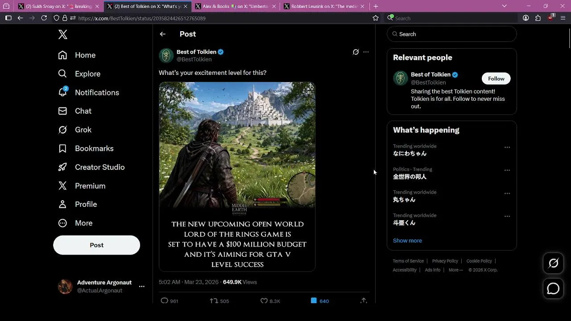Click site padlock icon
Image resolution: width=571 pixels, height=321 pixels.
[x=65, y=18]
